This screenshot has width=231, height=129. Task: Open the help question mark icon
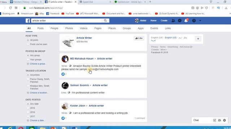click(194, 21)
